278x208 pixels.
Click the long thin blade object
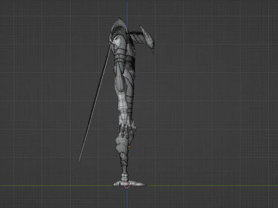[94, 103]
